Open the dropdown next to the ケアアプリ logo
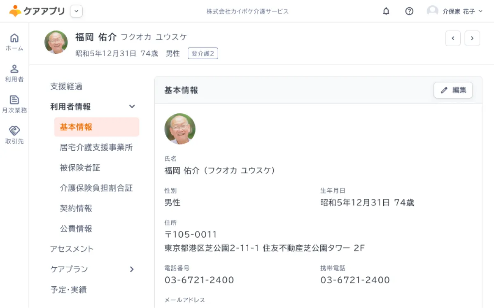Image resolution: width=494 pixels, height=308 pixels. 76,11
